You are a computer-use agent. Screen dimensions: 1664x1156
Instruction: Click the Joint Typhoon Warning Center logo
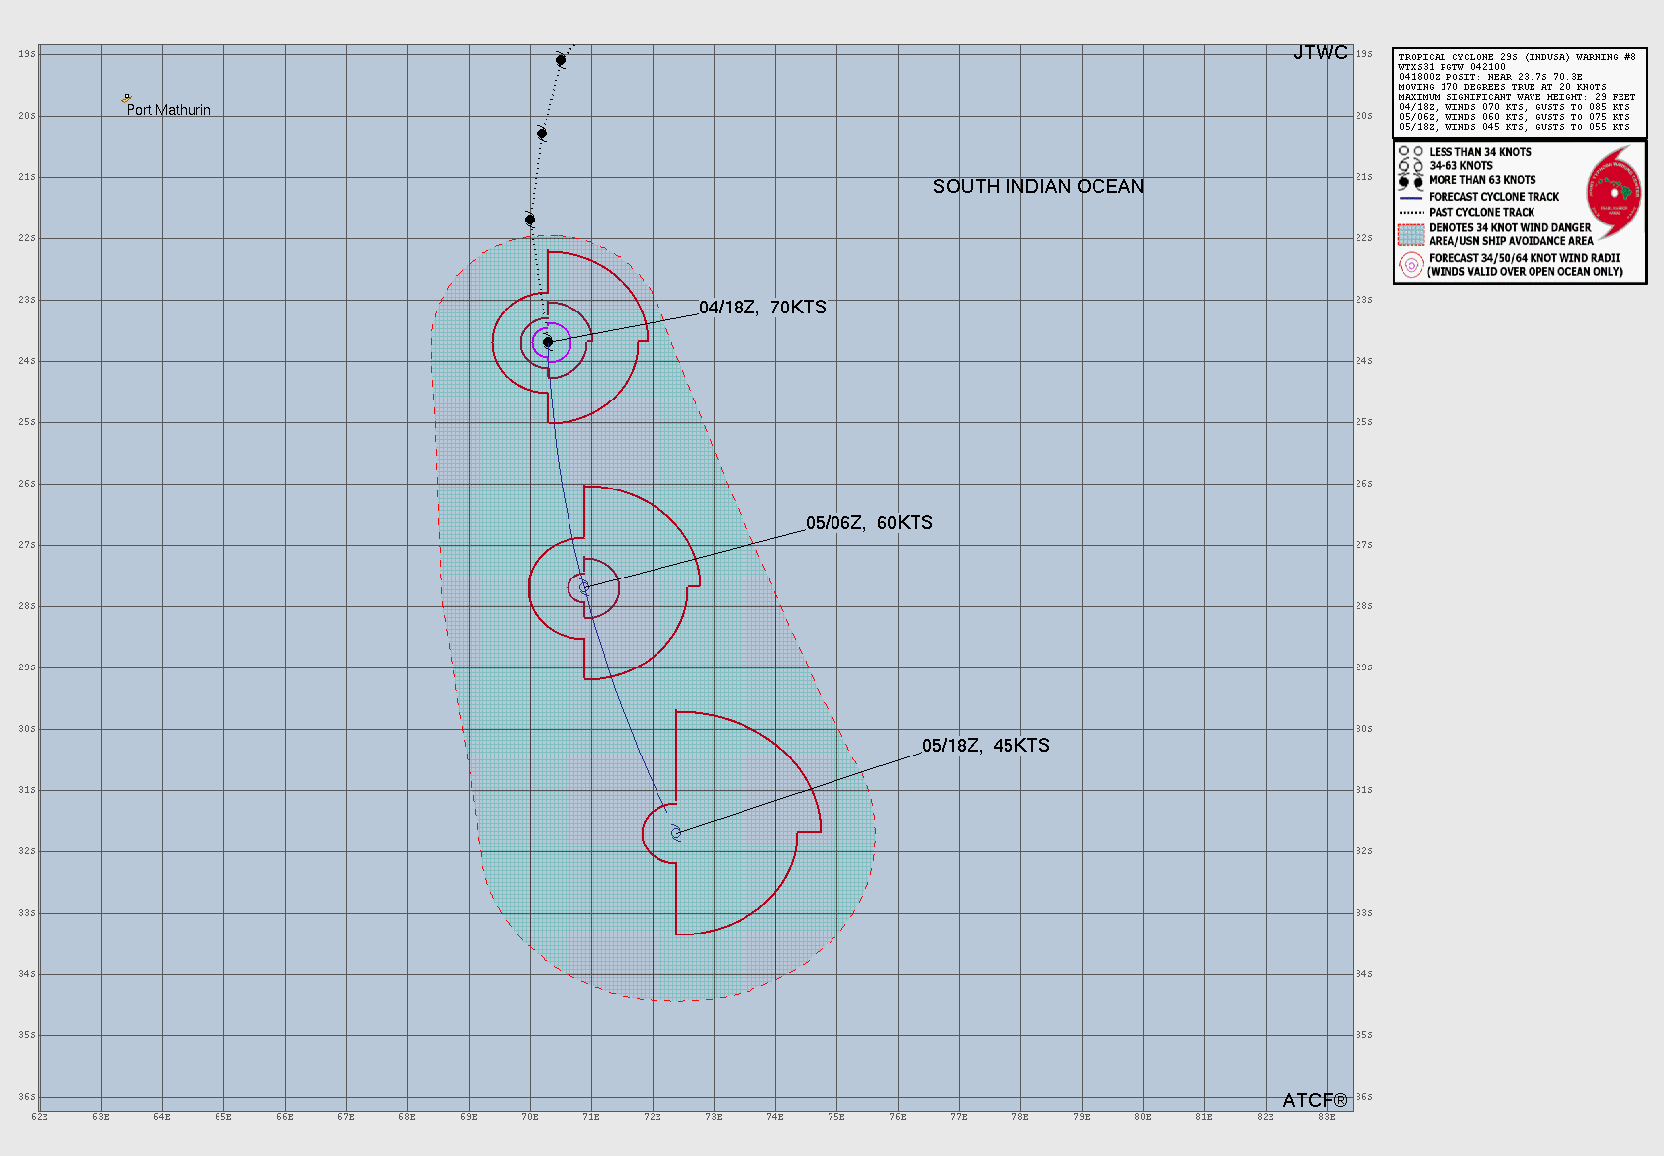point(1614,194)
